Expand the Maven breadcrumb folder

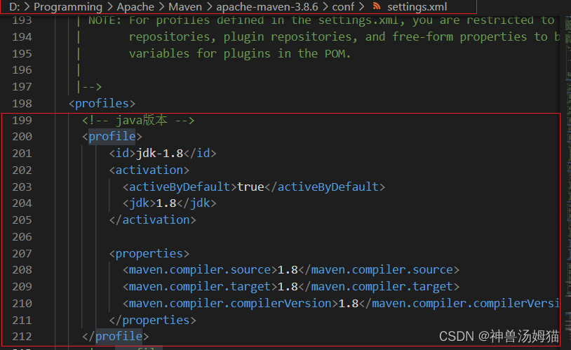185,7
